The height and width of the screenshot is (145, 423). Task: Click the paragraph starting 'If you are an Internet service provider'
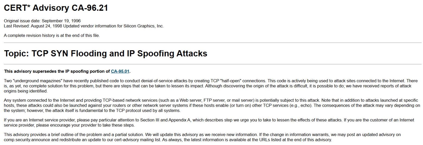click(209, 122)
